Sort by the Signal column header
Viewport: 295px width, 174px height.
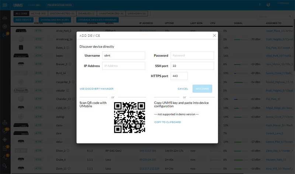coord(238,23)
